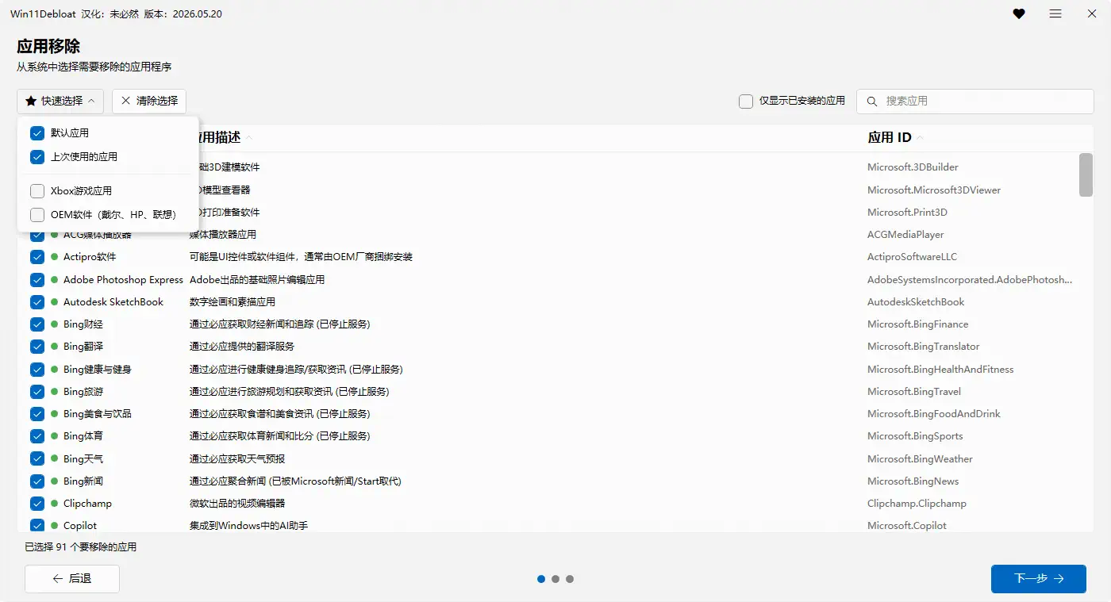
Task: Select Clipchamp.Clipchamp ID text
Action: 917,504
